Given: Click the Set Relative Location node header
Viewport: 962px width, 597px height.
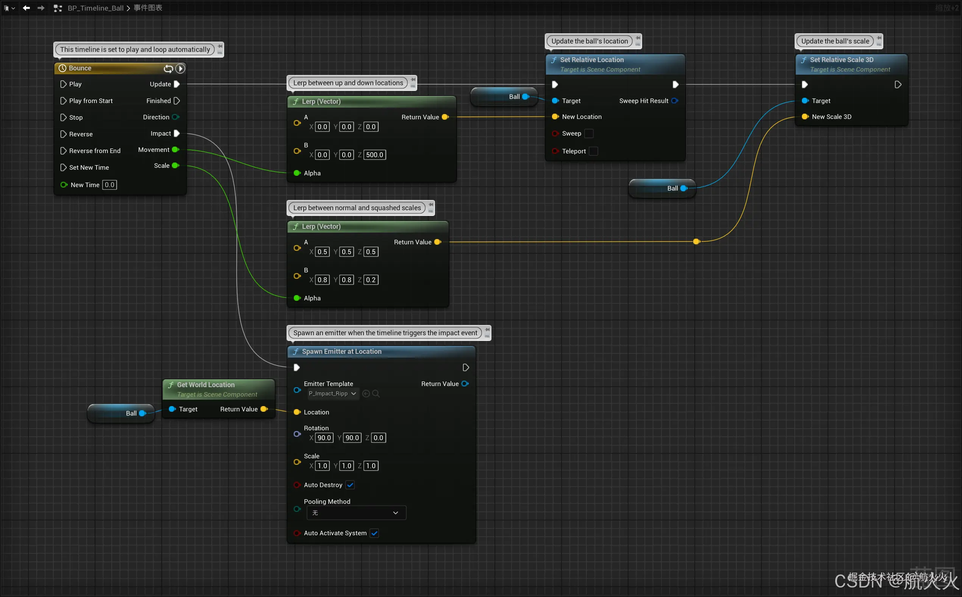Looking at the screenshot, I should (x=591, y=60).
